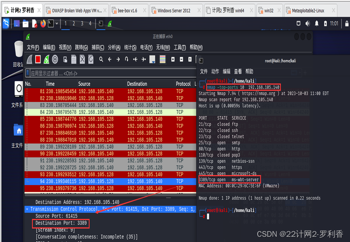
Task: Restart the current capture (green shark fin icon)
Action: [x=46, y=60]
